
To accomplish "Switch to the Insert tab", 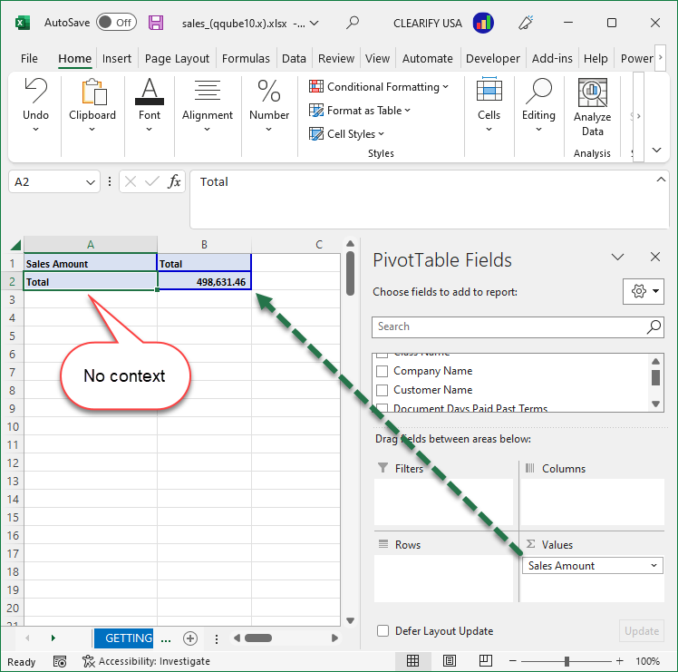I will [117, 58].
